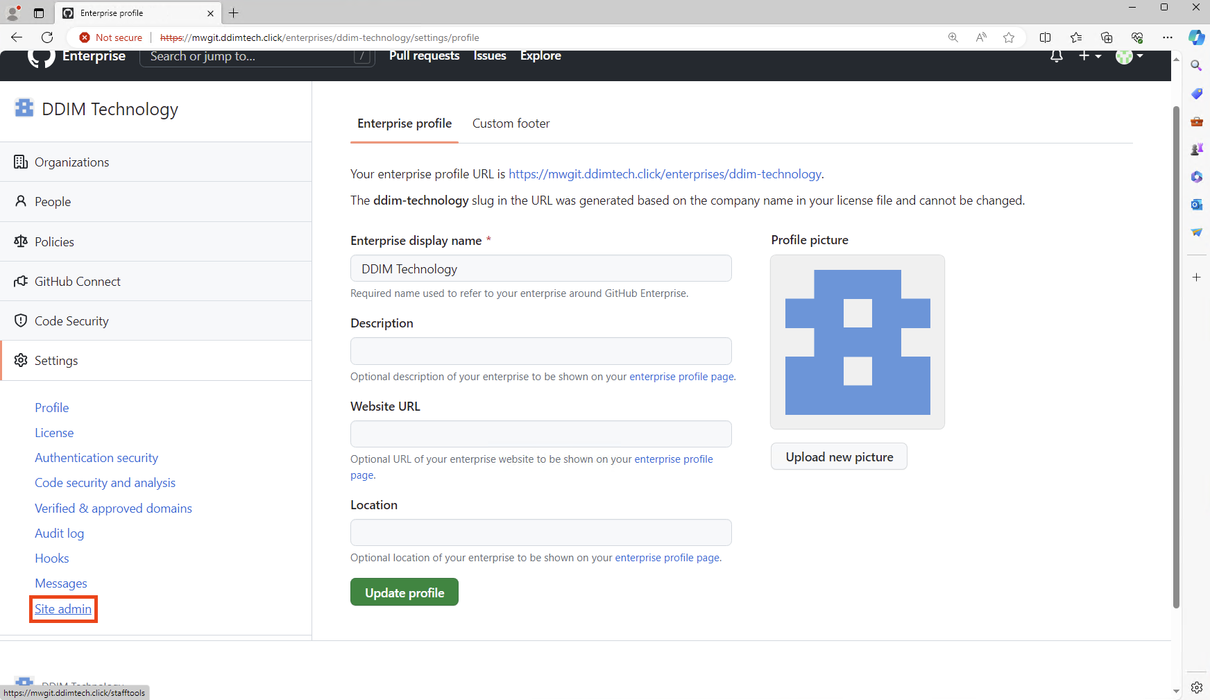
Task: Open the Hooks link
Action: point(52,558)
